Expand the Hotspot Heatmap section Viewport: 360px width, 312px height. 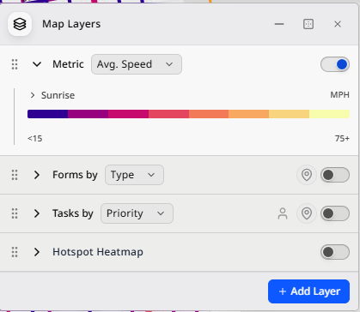click(x=37, y=252)
